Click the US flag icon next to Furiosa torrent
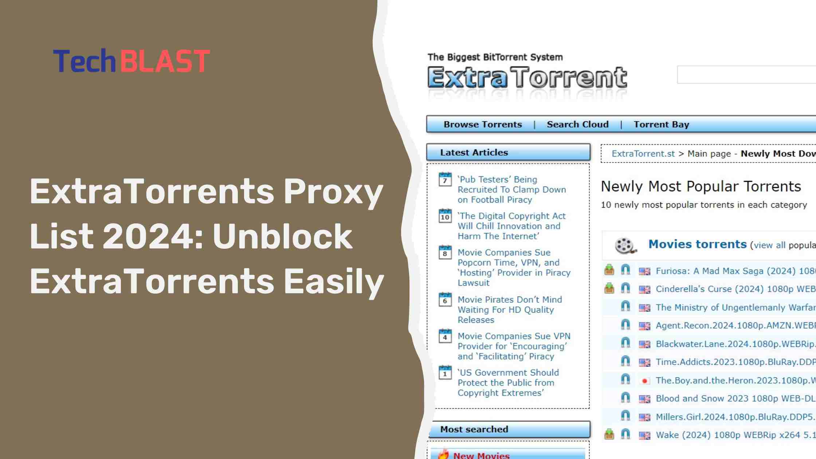Image resolution: width=816 pixels, height=459 pixels. coord(643,271)
